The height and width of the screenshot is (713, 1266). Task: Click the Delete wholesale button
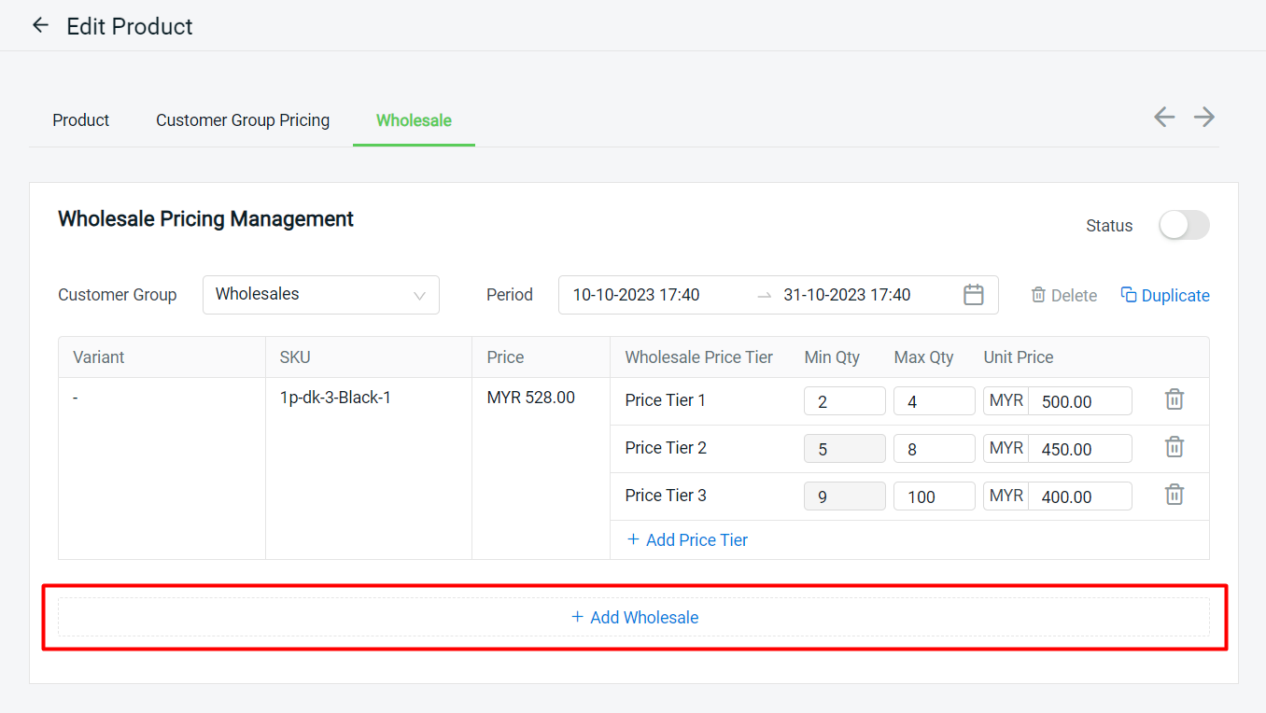click(1064, 295)
